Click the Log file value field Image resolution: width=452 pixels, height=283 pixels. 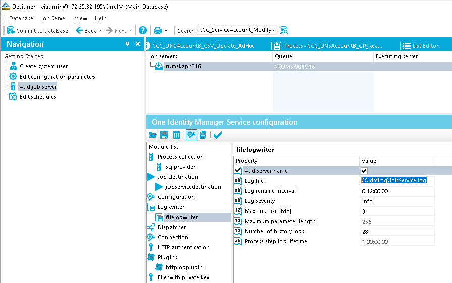point(397,181)
